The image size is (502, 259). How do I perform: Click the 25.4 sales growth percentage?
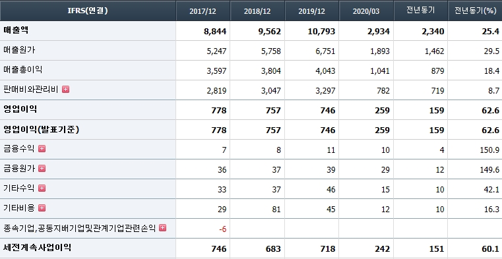pyautogui.click(x=491, y=32)
